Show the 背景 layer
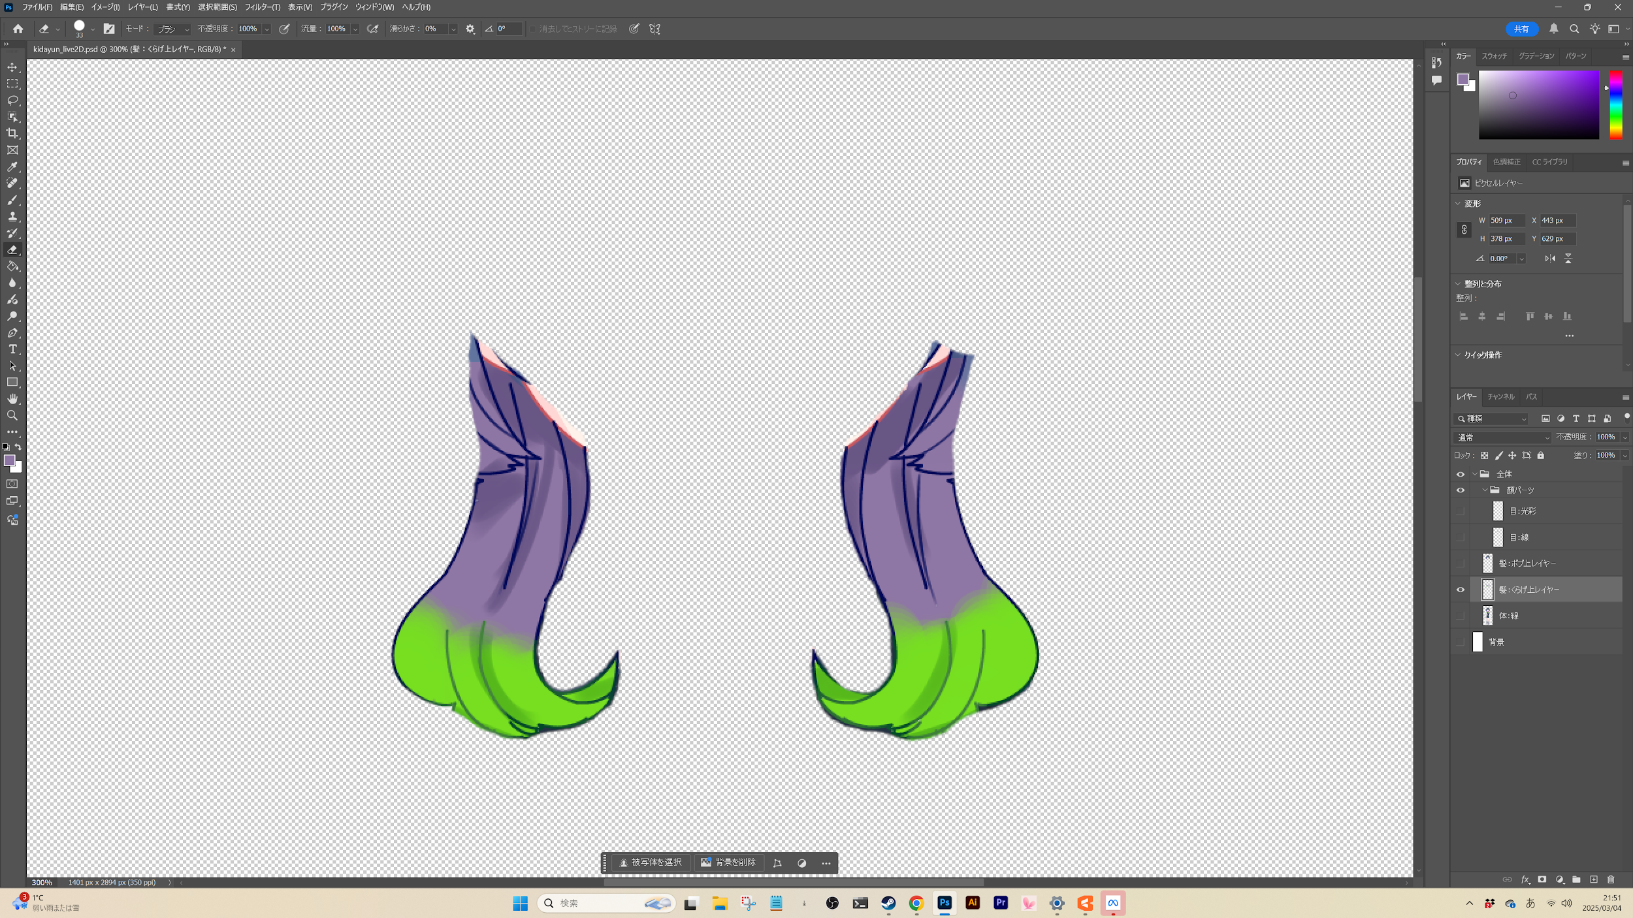Screen dimensions: 1633x918 1460,642
